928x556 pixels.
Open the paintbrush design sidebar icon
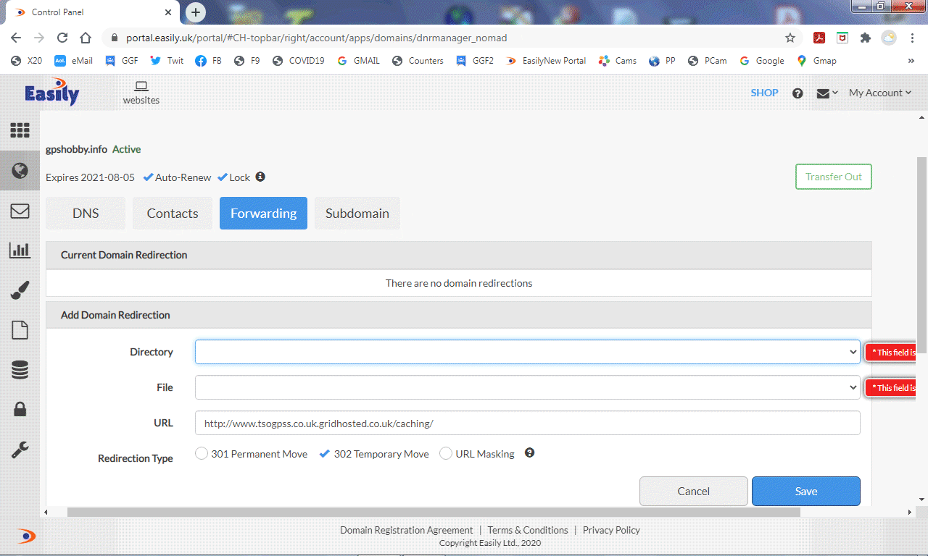(20, 291)
